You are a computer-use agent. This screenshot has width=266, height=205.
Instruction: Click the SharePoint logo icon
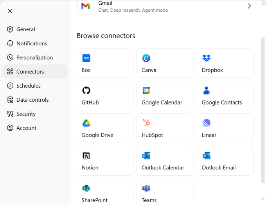(x=86, y=188)
